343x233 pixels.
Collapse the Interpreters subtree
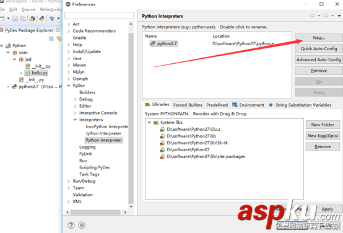(x=76, y=120)
